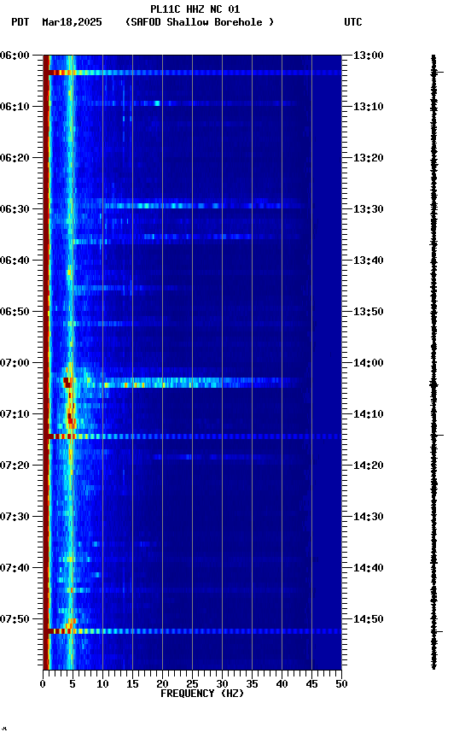The width and height of the screenshot is (471, 738).
Task: Click the 06:20 PDT time label
Action: (15, 158)
